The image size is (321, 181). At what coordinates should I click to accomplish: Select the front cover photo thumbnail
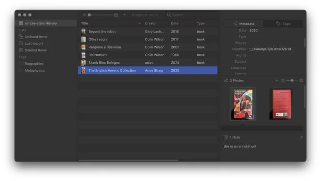[x=243, y=104]
